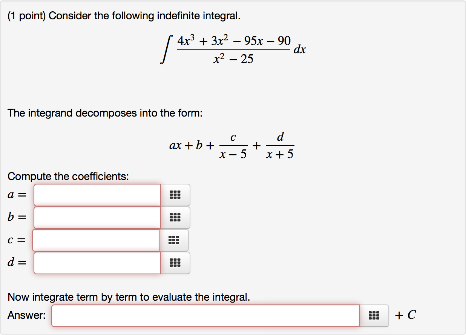Click the keypad button beside c's entry box

[173, 240]
